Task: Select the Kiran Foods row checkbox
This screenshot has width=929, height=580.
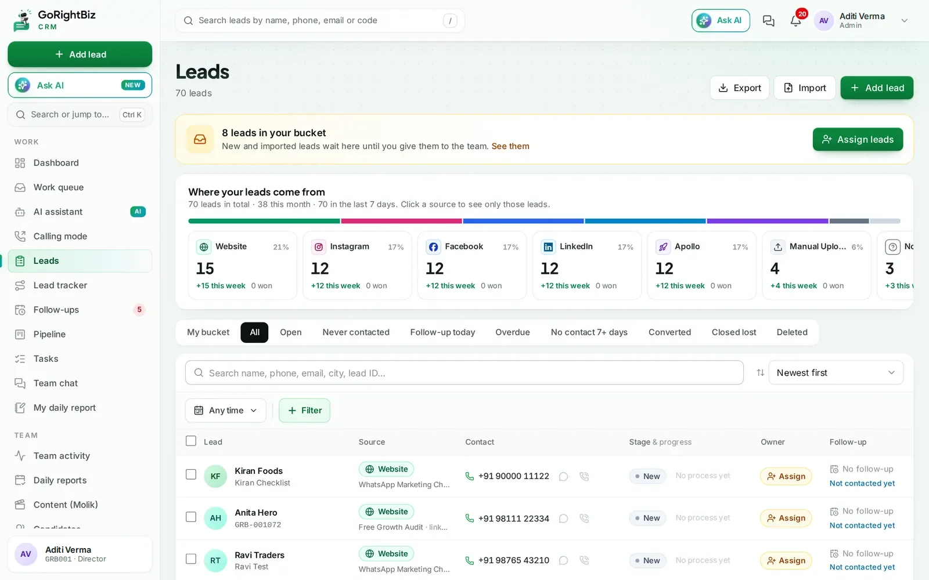Action: pos(191,474)
